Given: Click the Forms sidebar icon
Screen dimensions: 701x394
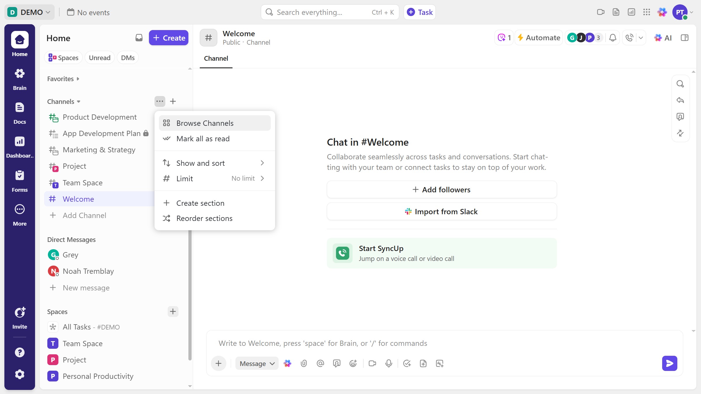Looking at the screenshot, I should pyautogui.click(x=20, y=180).
